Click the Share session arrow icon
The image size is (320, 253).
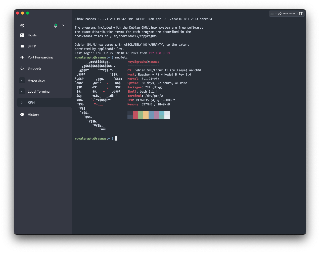[x=280, y=14]
